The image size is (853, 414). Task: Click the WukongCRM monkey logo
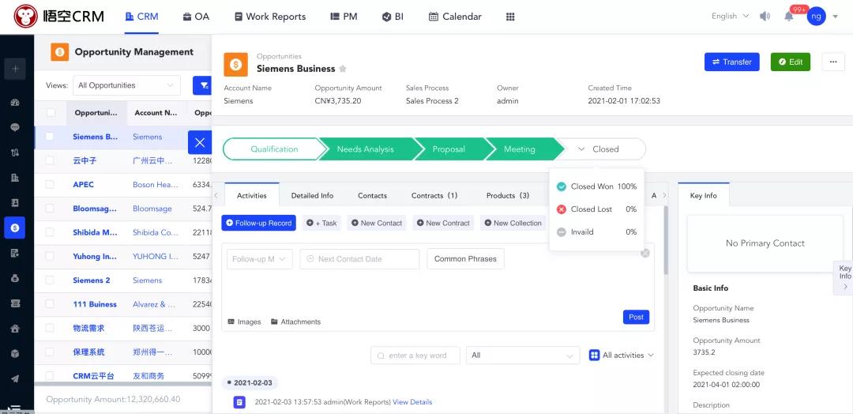25,17
